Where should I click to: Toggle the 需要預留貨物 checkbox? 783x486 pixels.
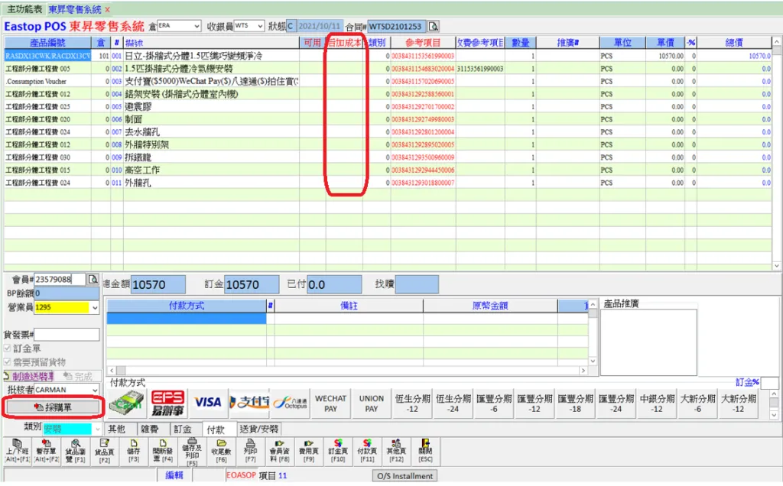[x=8, y=361]
